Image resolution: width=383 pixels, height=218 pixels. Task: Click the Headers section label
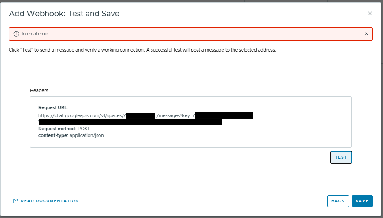click(x=39, y=90)
